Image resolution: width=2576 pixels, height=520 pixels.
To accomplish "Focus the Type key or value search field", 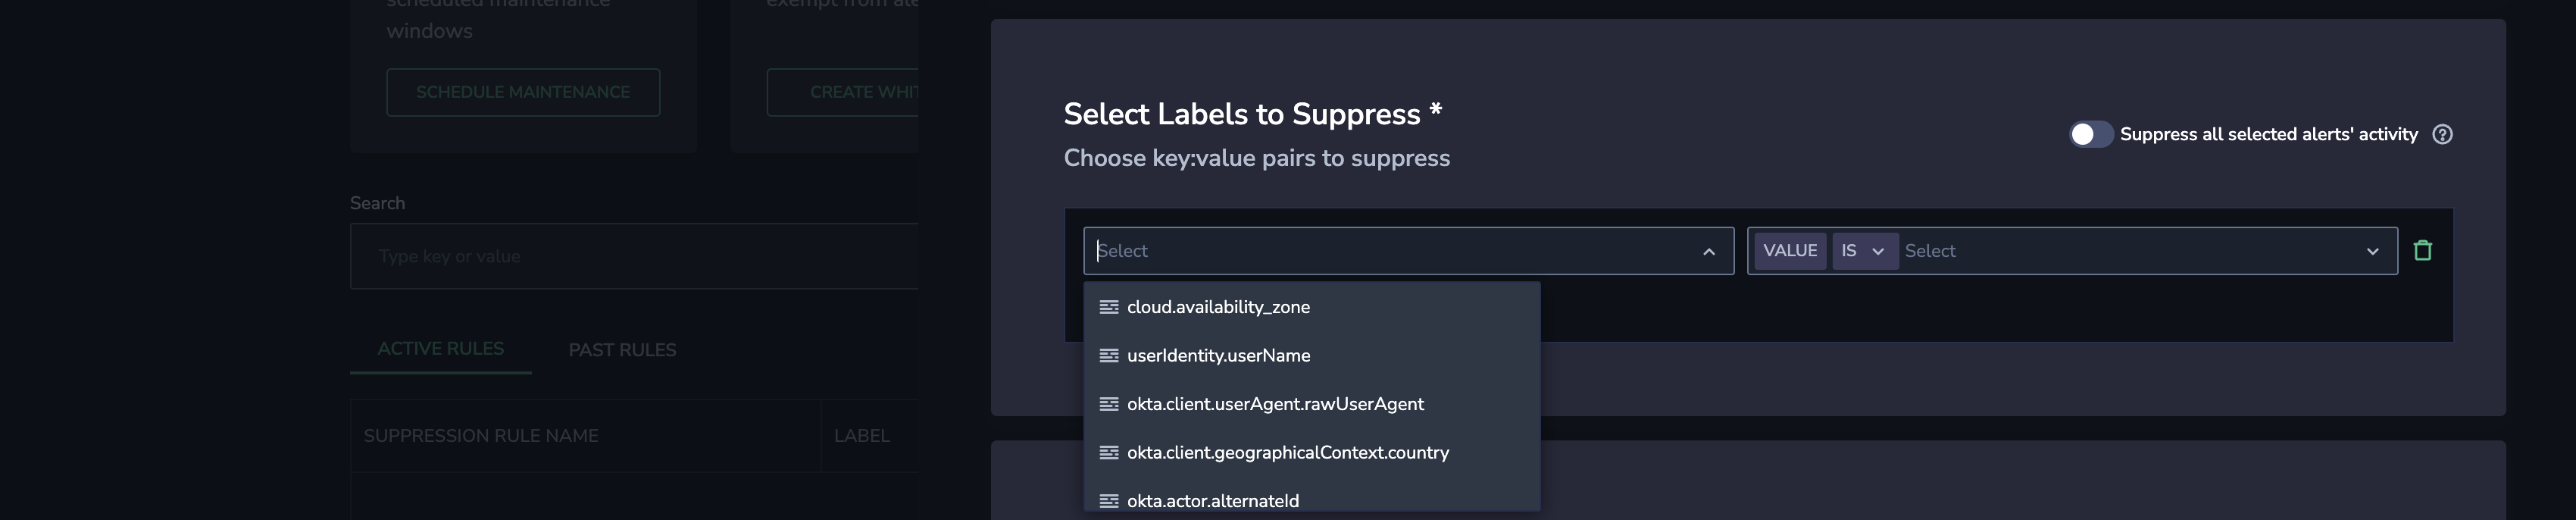I will (x=634, y=256).
